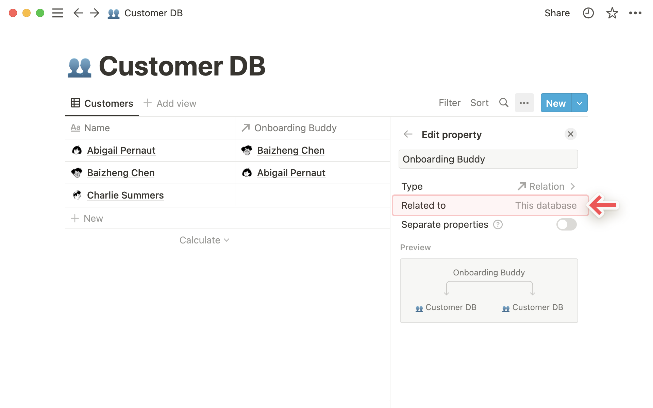Click the history/clock icon in title bar
The image size is (653, 408).
(588, 13)
